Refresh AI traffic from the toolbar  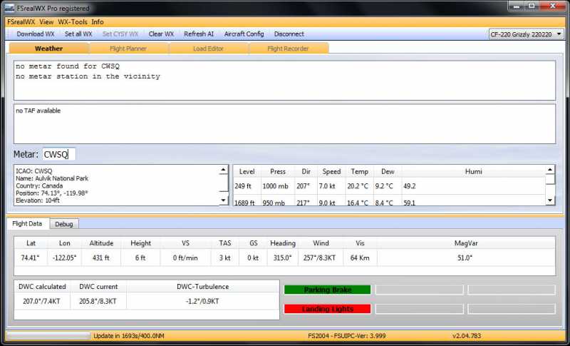(x=199, y=34)
